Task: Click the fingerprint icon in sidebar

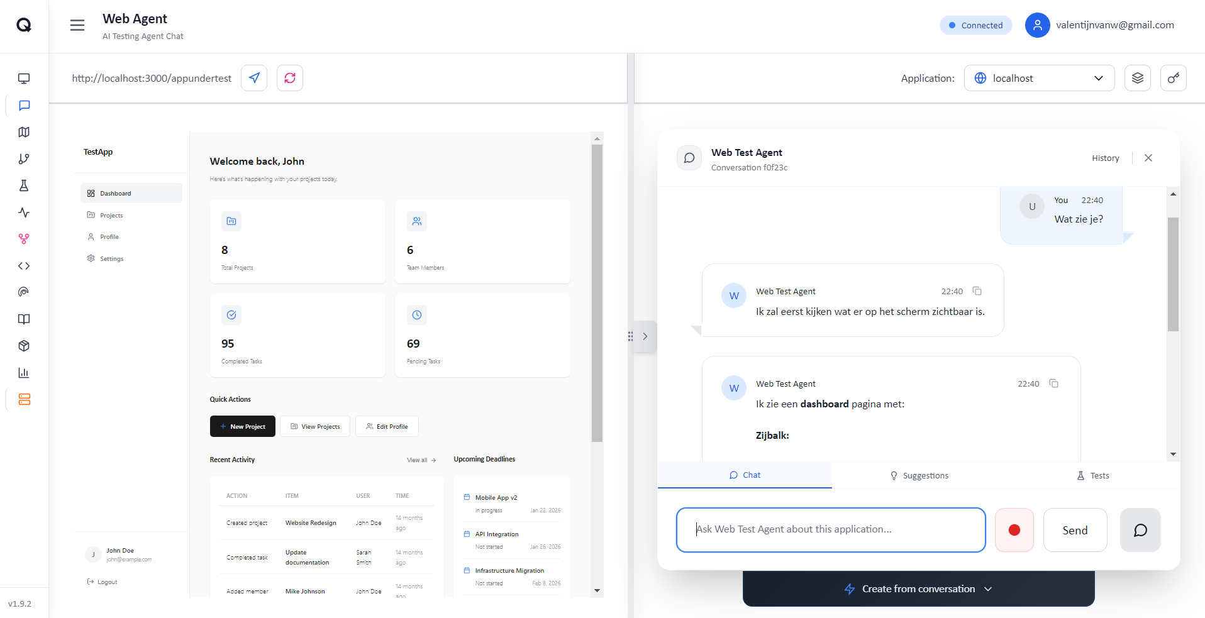Action: point(24,292)
